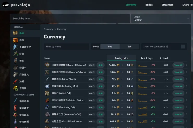
Task: Open the 培育器 incubators sidebar category
Action: click(x=25, y=88)
